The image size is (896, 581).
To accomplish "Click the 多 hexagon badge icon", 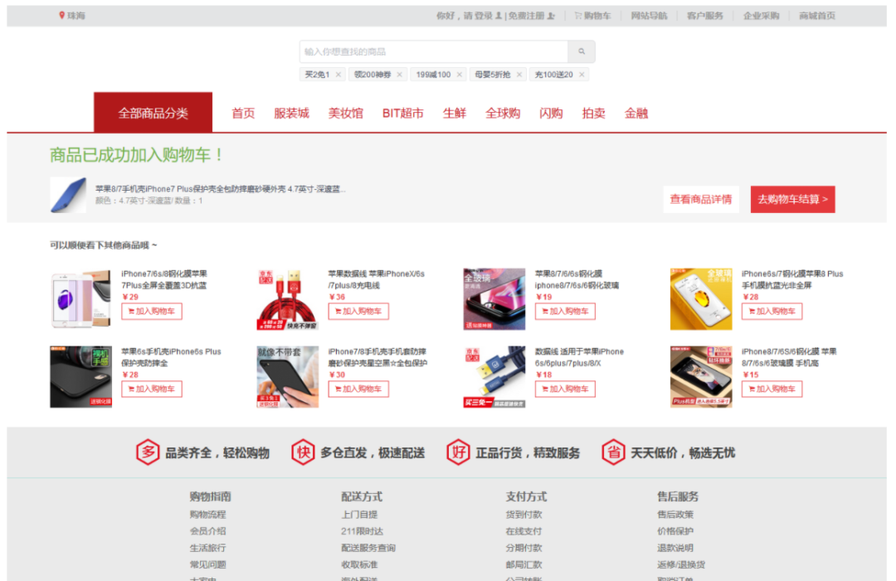I will [148, 453].
